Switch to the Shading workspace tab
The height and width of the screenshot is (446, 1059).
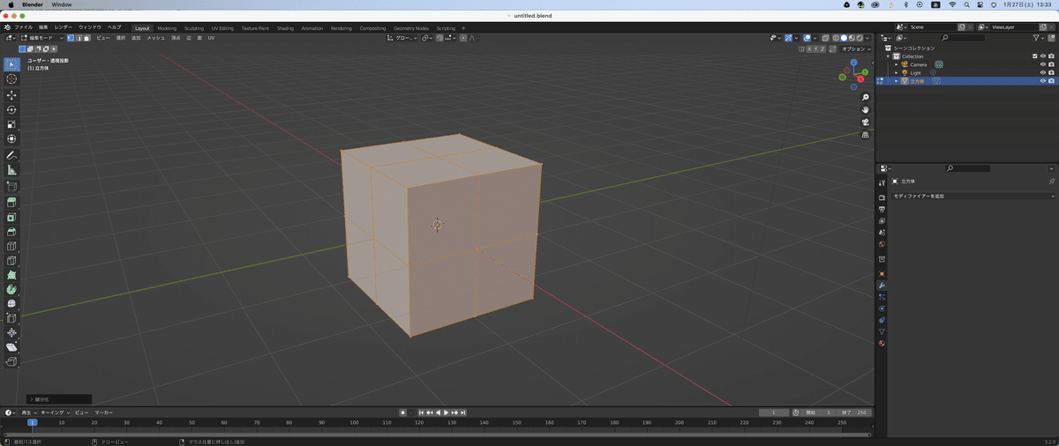[285, 28]
